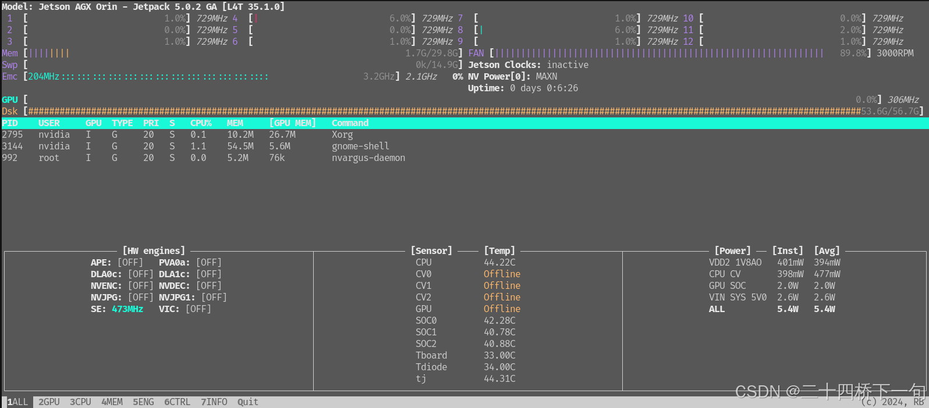Image resolution: width=929 pixels, height=408 pixels.
Task: Click the Mem usage bar
Action: [243, 53]
